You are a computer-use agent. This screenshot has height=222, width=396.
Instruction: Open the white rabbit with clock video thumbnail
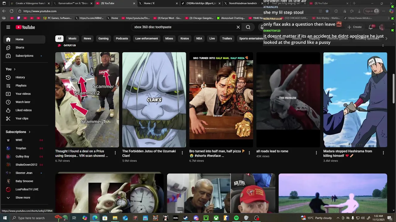109,193
